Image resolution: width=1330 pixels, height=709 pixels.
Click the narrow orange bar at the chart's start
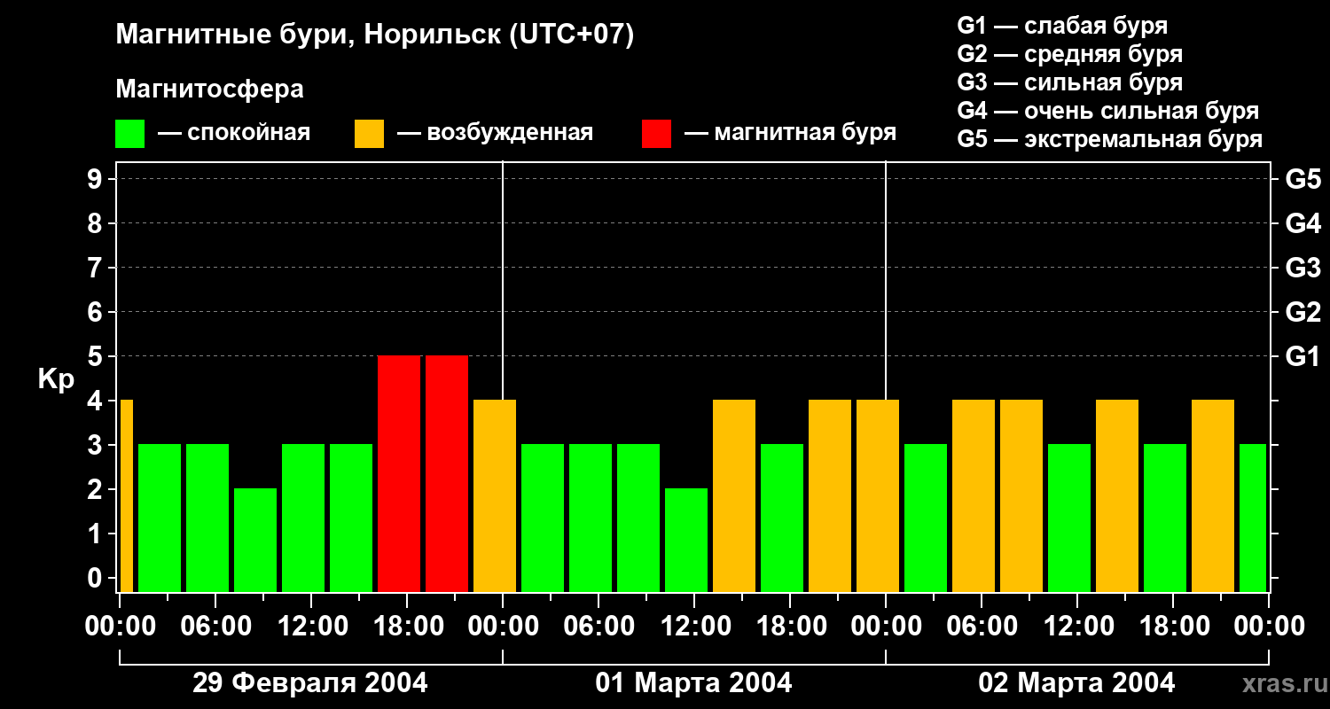tap(127, 495)
